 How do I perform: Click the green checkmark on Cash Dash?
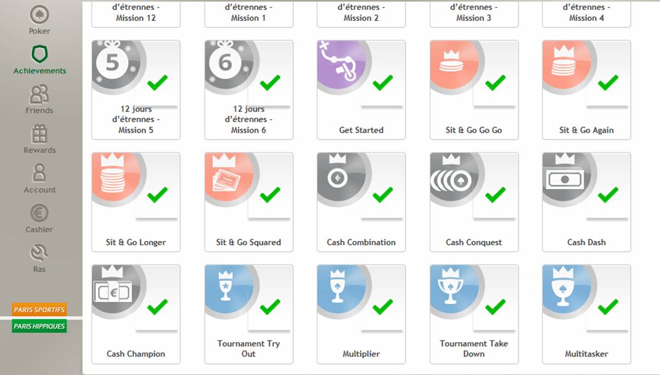608,195
